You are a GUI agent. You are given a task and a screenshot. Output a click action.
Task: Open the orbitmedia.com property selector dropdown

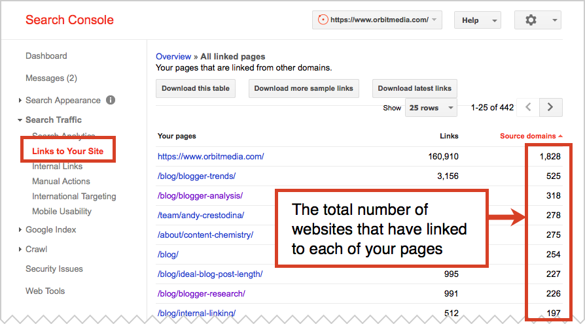(x=378, y=20)
